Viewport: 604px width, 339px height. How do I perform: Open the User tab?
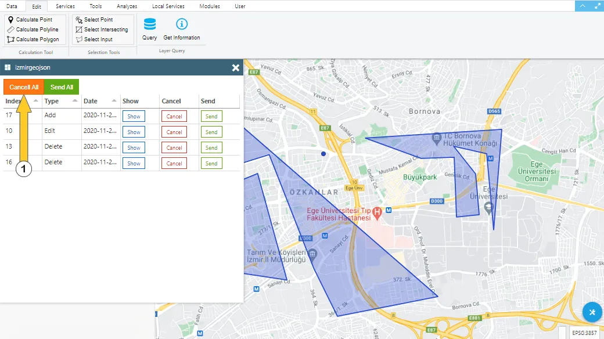point(240,6)
